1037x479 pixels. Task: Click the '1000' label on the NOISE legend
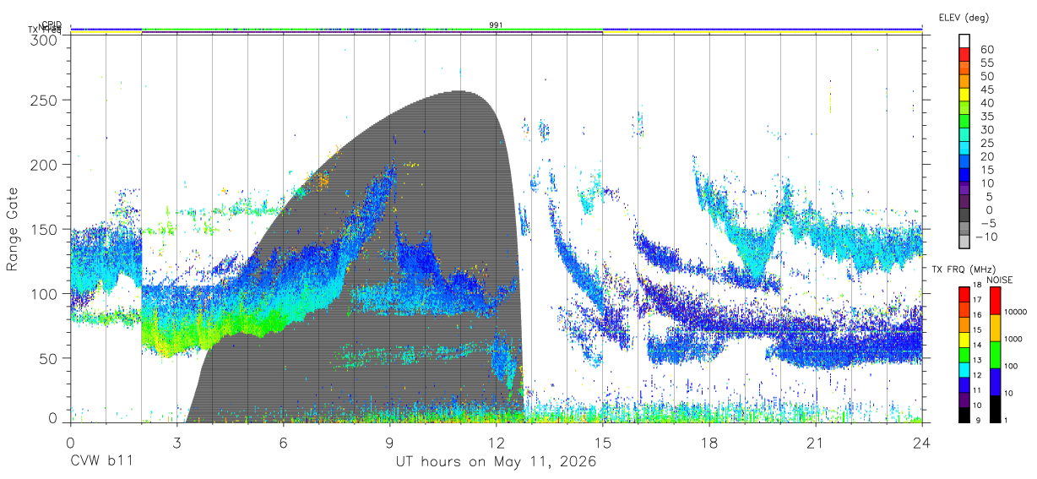pos(1013,340)
